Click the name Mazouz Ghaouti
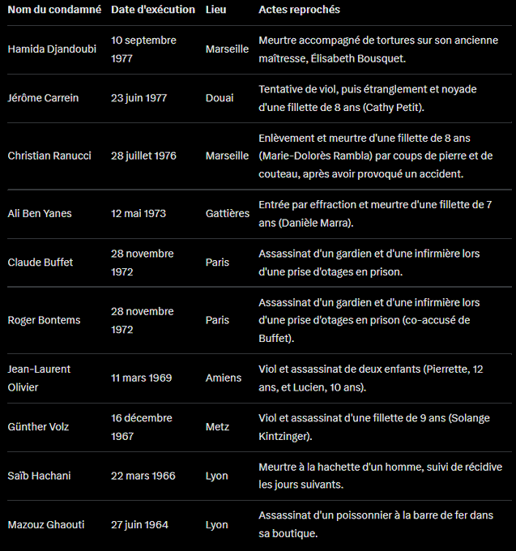 tap(45, 525)
